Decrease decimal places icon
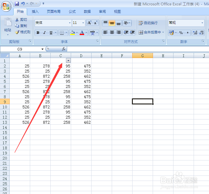The height and width of the screenshot is (194, 209). pyautogui.click(x=201, y=33)
